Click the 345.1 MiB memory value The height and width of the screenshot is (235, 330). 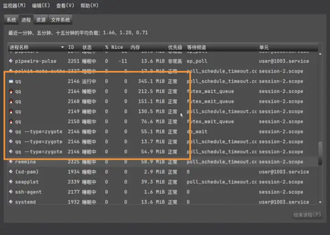[151, 81]
